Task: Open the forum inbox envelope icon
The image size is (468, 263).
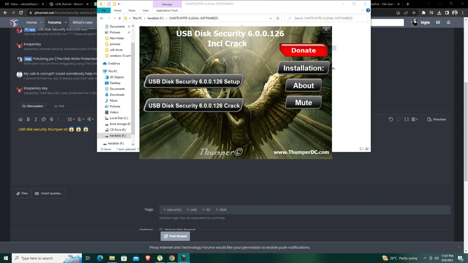Action: click(x=438, y=22)
